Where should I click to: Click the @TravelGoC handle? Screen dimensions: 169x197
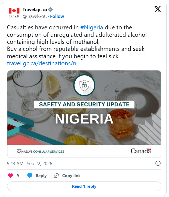click(x=35, y=16)
